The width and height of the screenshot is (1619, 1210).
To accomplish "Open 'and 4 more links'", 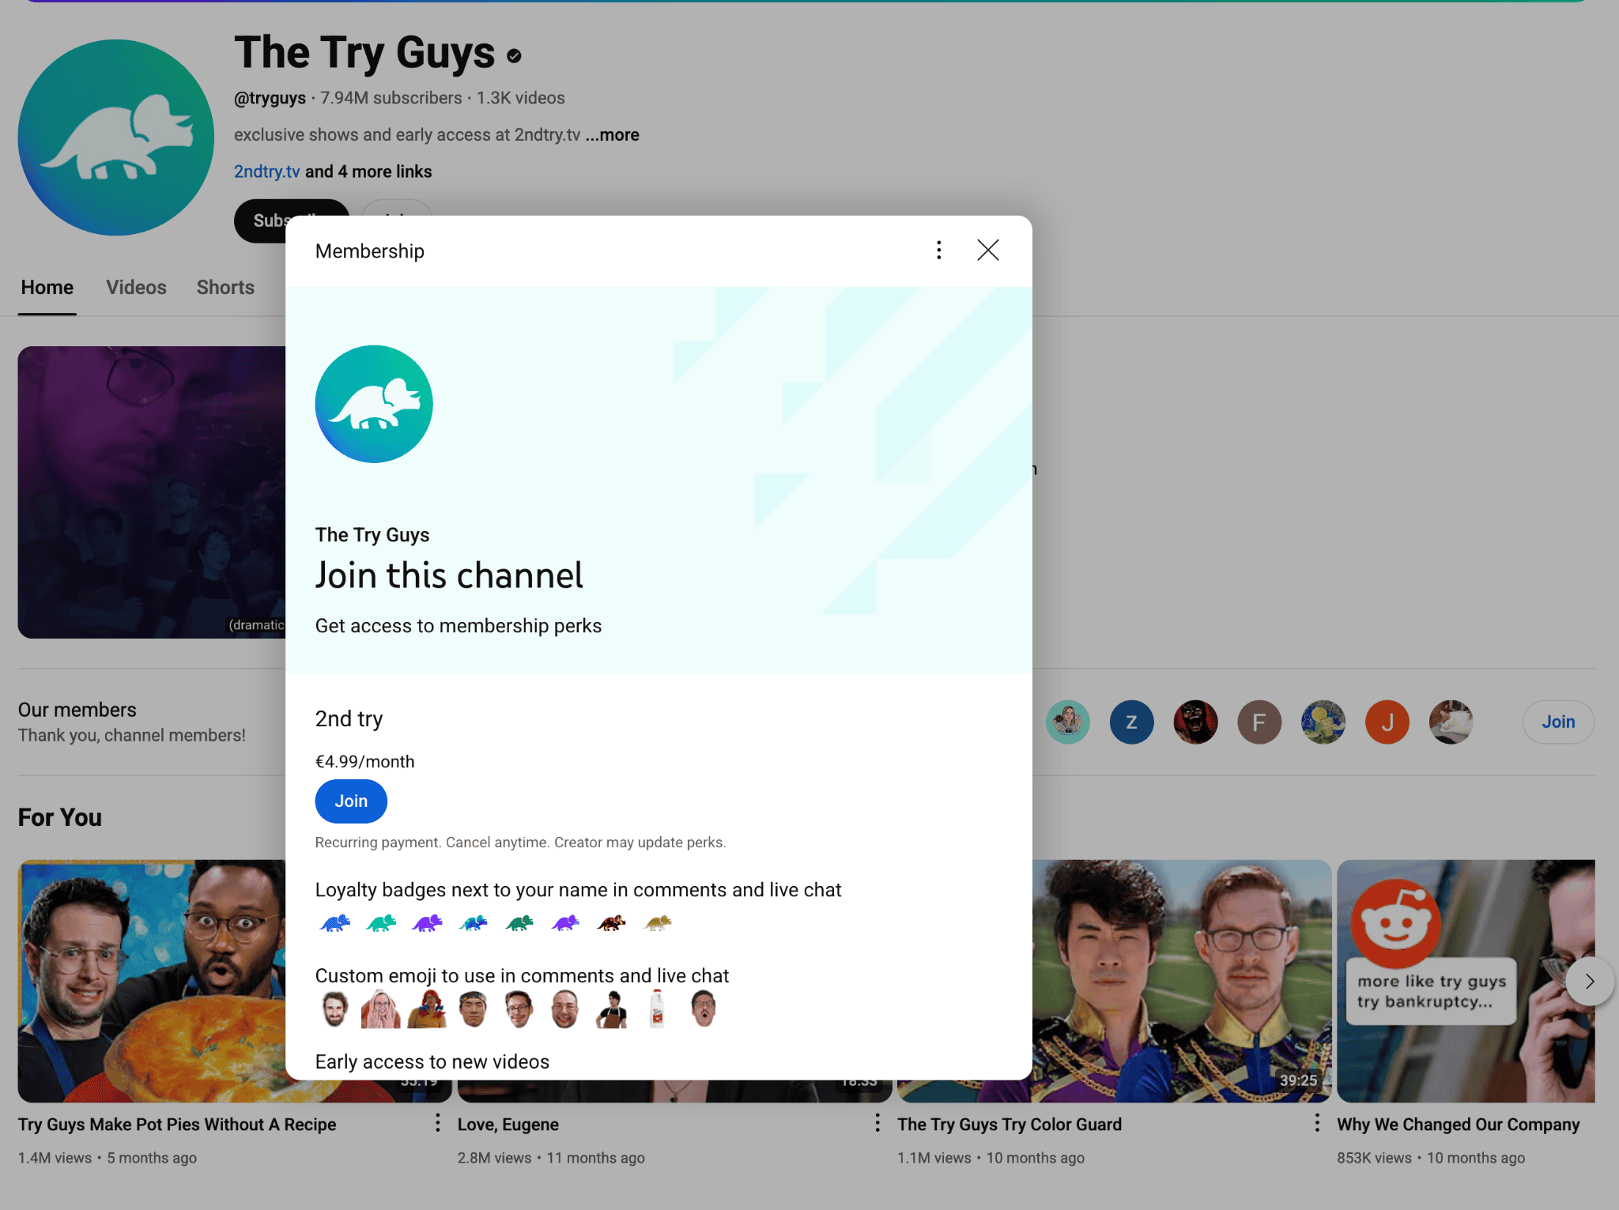I will pyautogui.click(x=368, y=172).
